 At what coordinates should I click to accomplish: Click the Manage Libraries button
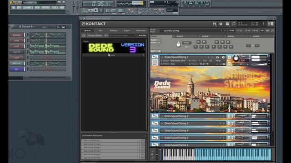pos(95,35)
